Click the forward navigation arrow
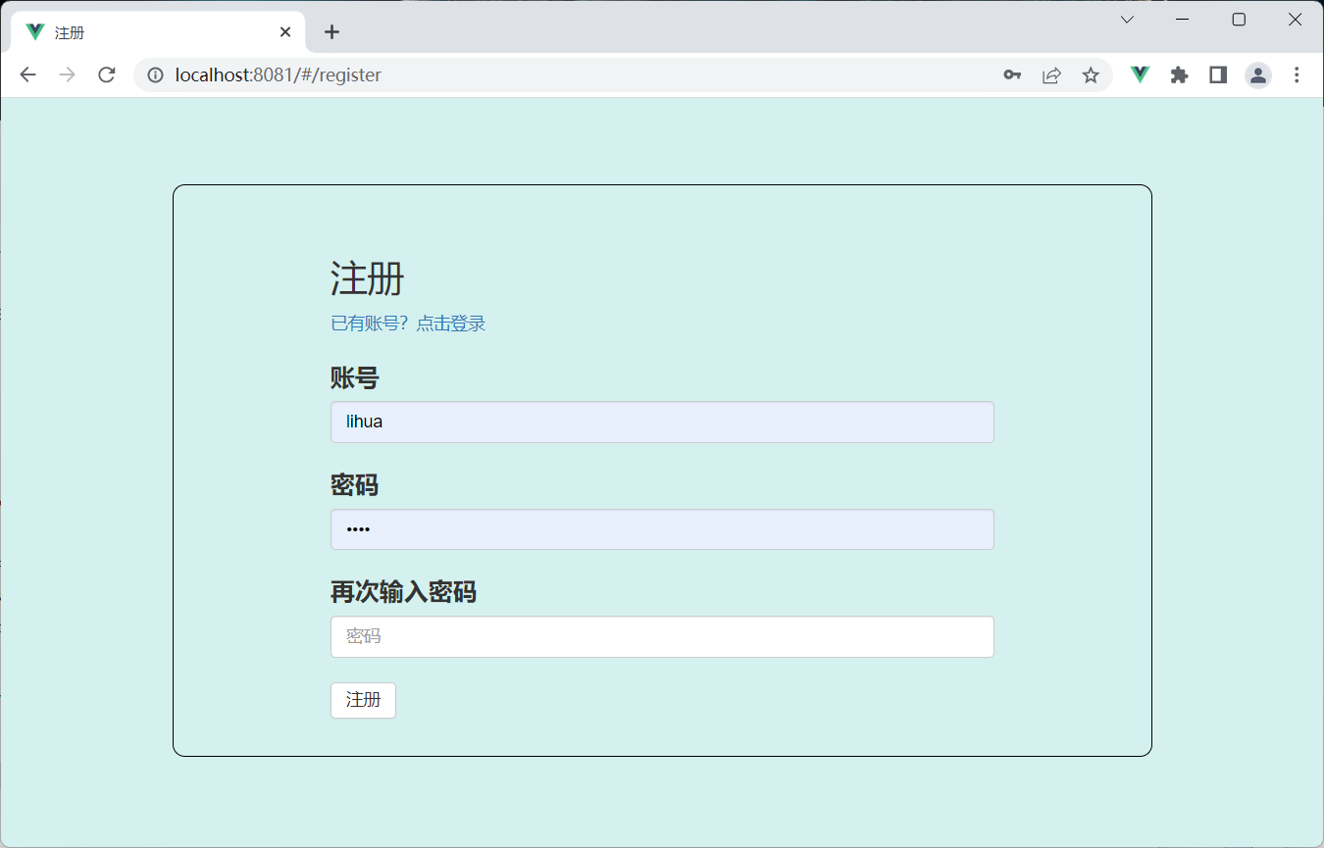The width and height of the screenshot is (1324, 848). click(x=66, y=75)
